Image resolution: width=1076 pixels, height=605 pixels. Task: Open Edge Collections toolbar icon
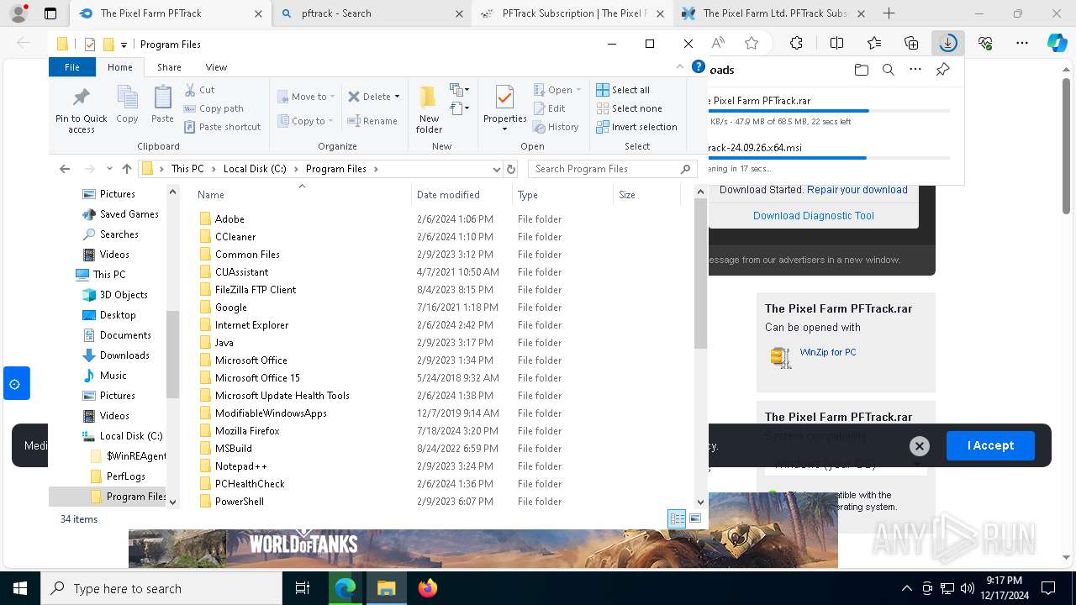[x=911, y=43]
